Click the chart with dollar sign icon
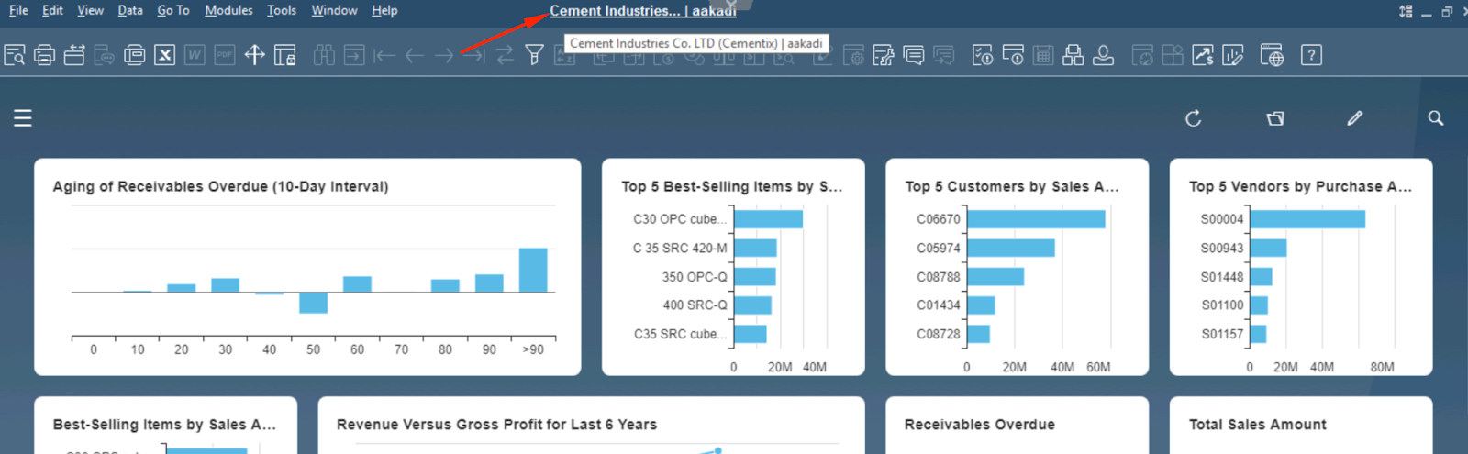Viewport: 1468px width, 454px height. tap(1202, 55)
